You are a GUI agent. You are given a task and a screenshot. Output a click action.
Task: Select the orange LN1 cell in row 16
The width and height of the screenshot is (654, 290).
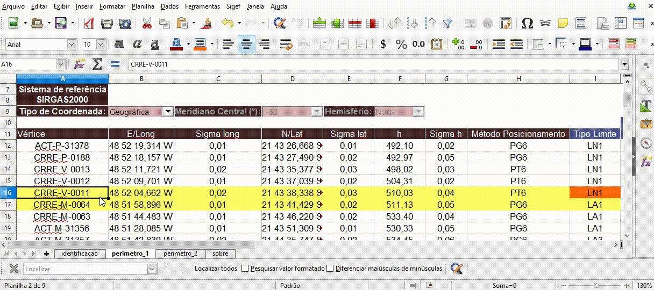[594, 193]
